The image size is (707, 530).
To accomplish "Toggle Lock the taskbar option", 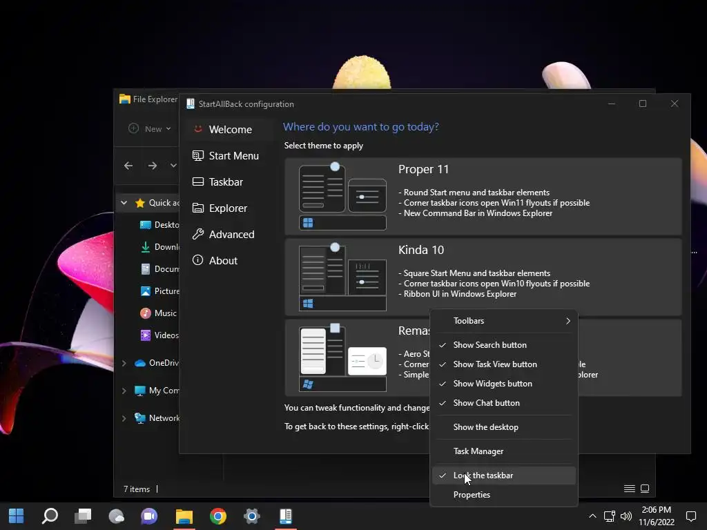I will click(503, 475).
